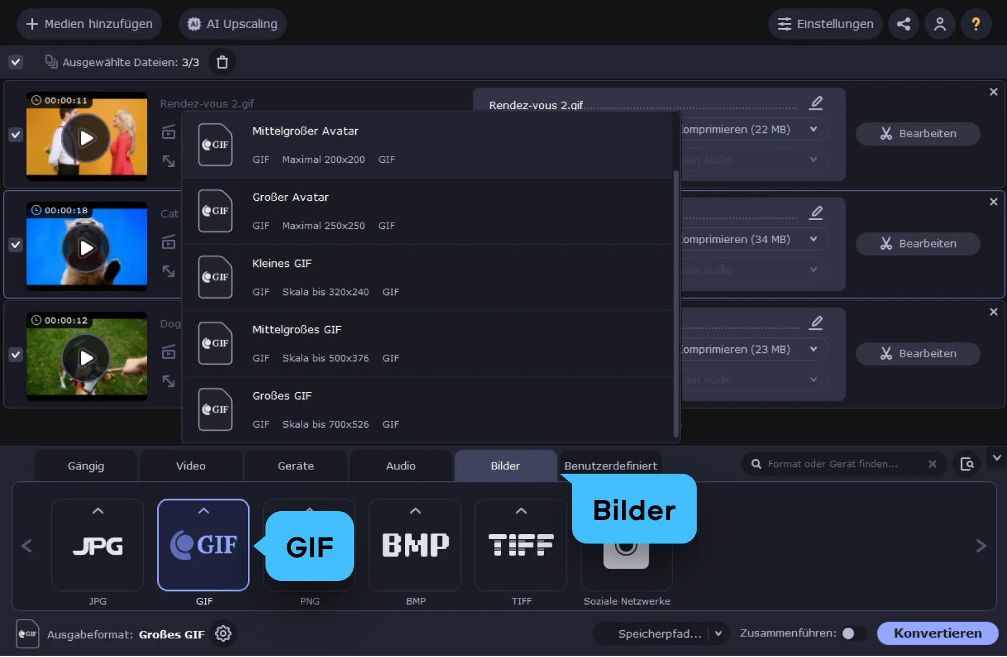1007x657 pixels.
Task: Choose the Großes GIF preset
Action: [427, 410]
